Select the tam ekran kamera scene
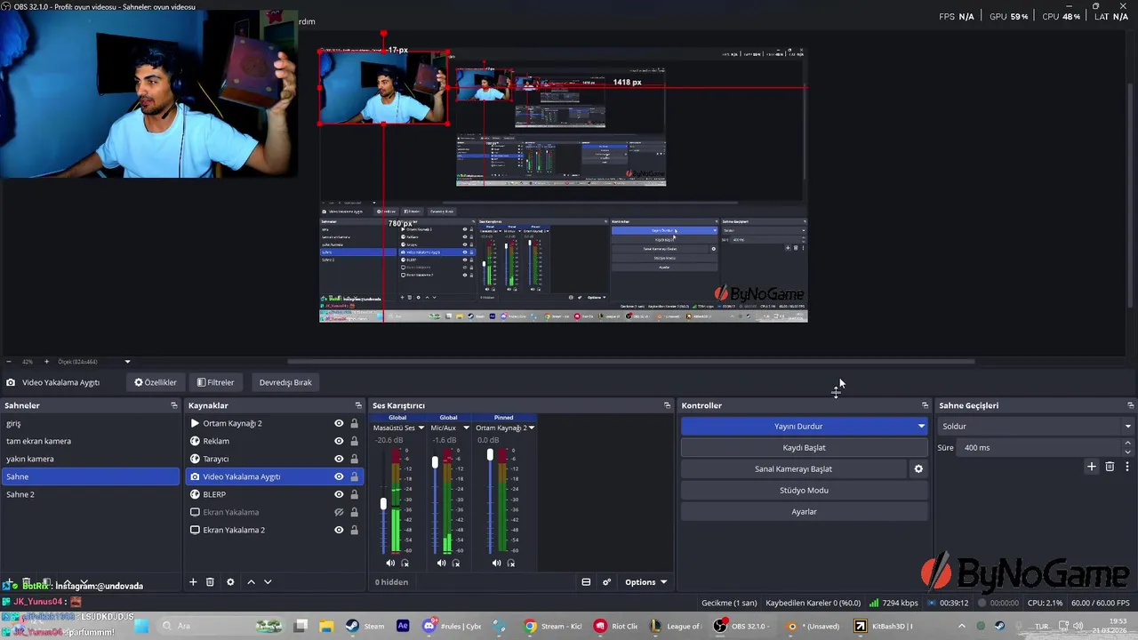 [x=90, y=441]
